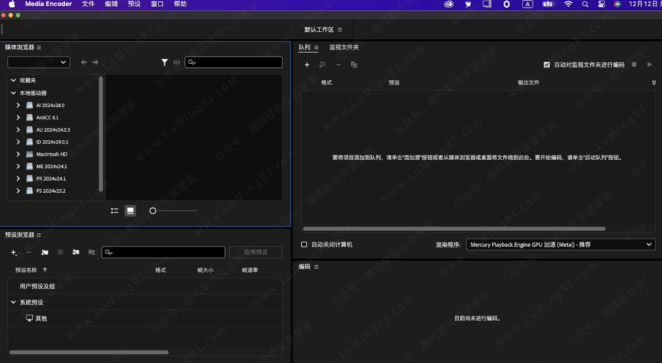This screenshot has width=662, height=363.
Task: Switch Media Browser to list view
Action: [114, 210]
